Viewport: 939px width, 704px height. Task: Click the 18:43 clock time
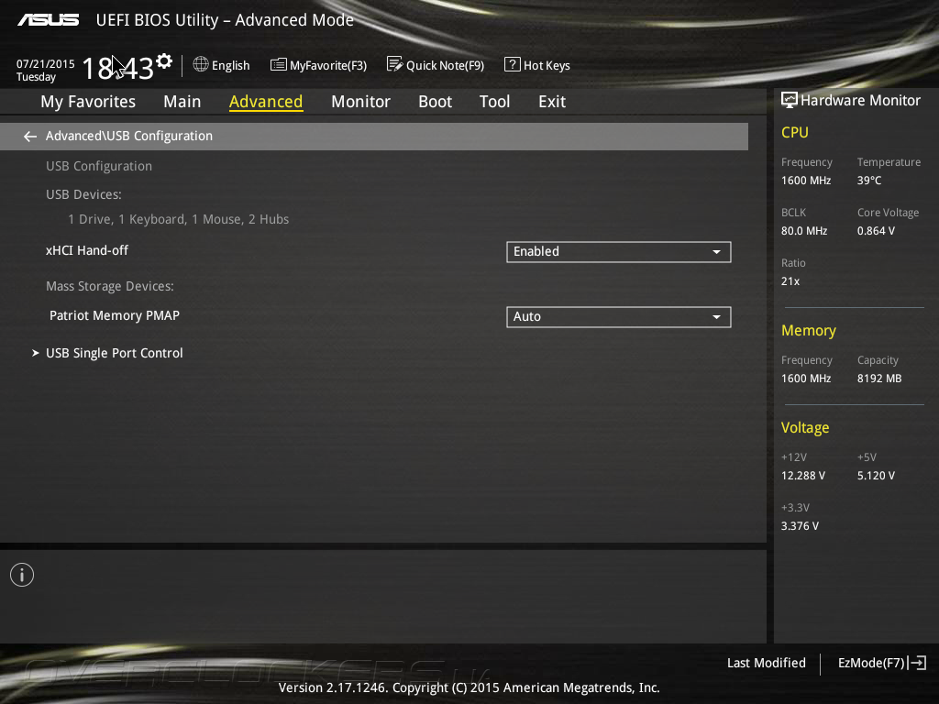[118, 68]
